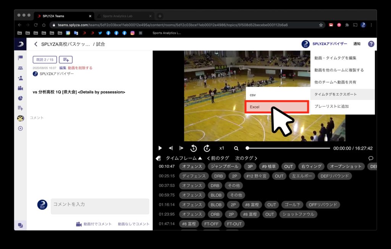Jump to the next tag with 次のタグ
Image resolution: width=391 pixels, height=249 pixels.
(246, 158)
